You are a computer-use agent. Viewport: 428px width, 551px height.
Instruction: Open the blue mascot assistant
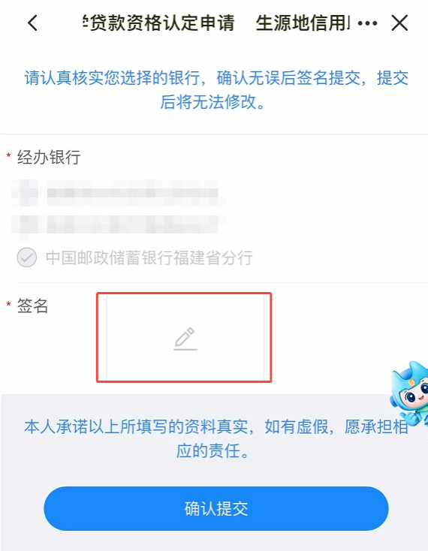point(410,393)
